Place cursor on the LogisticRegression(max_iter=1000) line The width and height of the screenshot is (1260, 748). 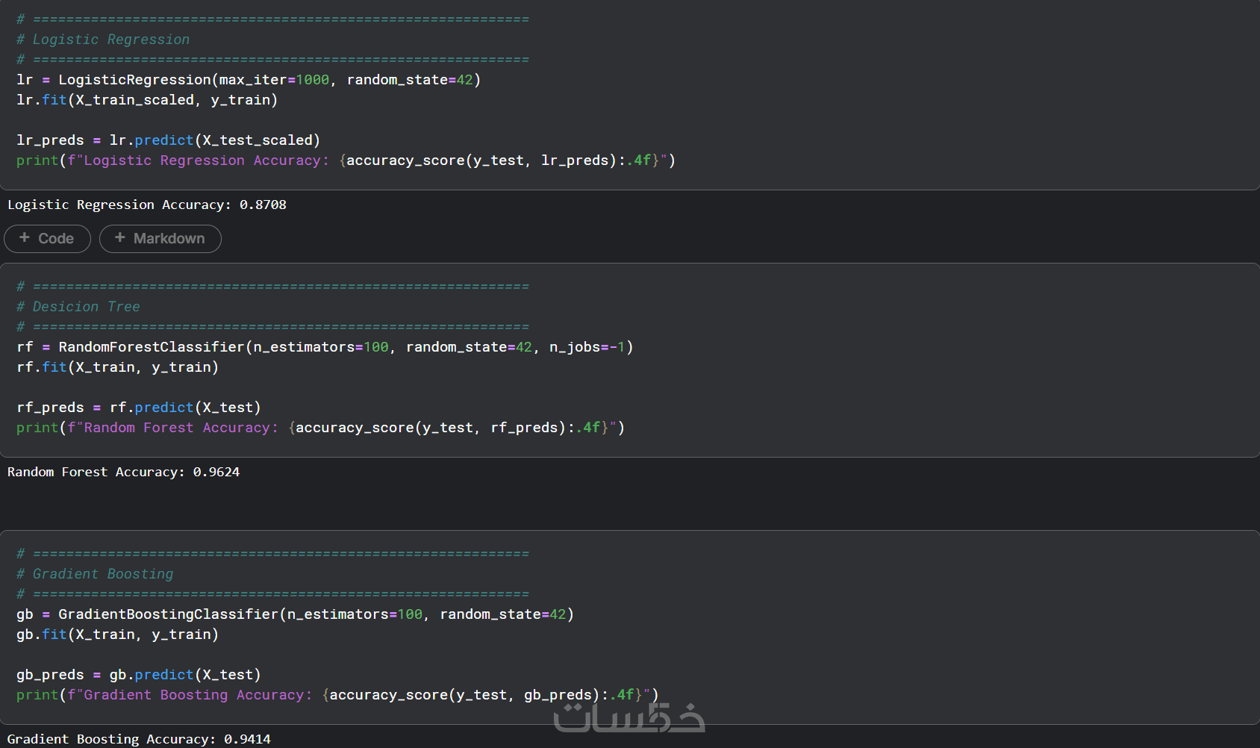(248, 80)
